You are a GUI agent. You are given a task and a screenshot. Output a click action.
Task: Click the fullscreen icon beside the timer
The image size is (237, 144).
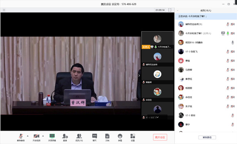(170, 10)
